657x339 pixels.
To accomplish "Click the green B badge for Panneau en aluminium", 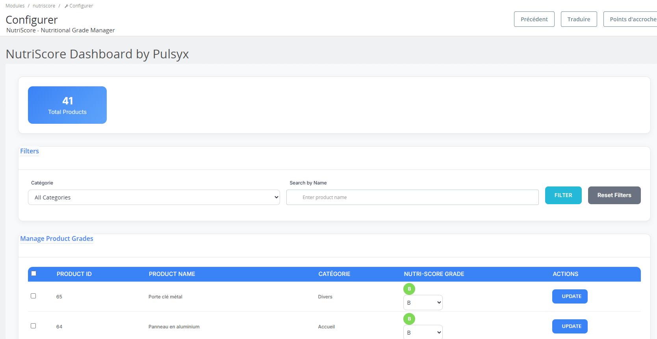I will point(409,319).
